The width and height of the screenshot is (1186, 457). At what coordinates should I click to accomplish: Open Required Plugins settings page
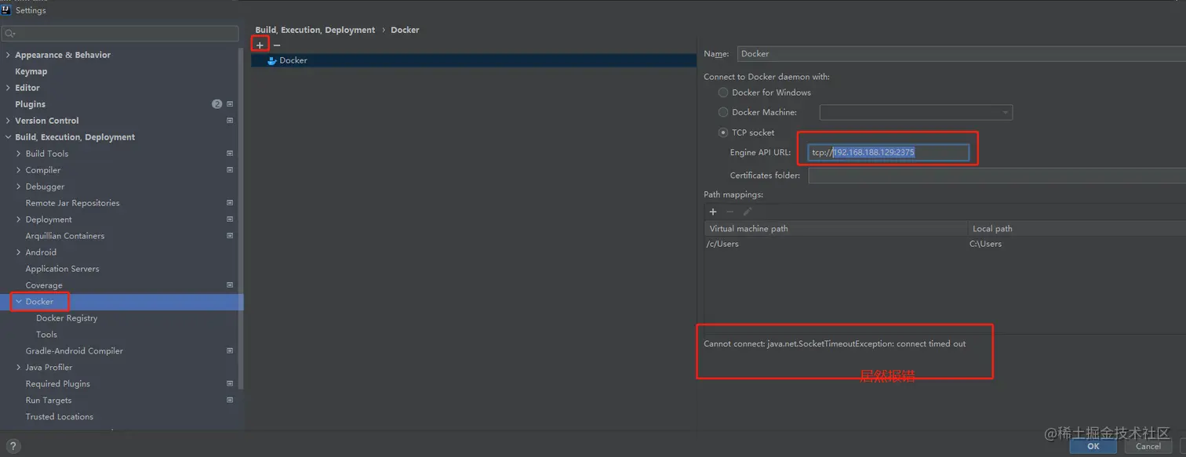point(57,384)
